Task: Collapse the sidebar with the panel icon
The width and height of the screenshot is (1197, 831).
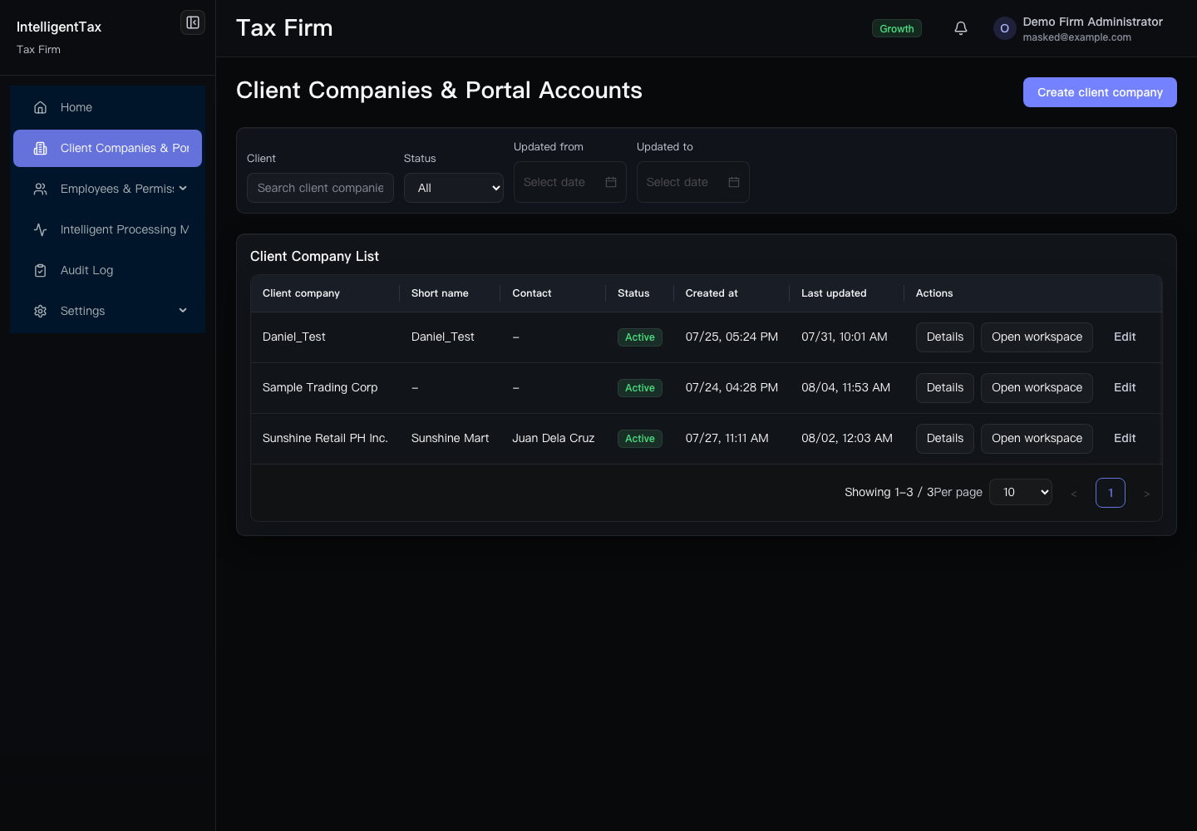Action: click(x=193, y=22)
